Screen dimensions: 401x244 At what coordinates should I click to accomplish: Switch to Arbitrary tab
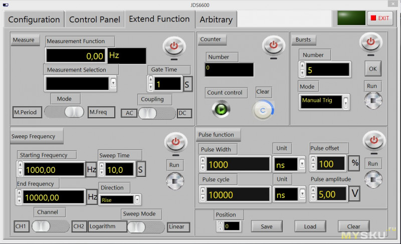[x=216, y=20]
